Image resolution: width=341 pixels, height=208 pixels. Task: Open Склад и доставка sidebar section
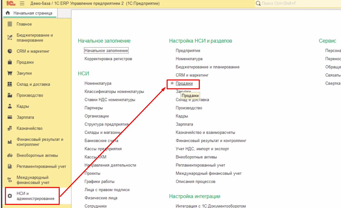click(x=33, y=84)
